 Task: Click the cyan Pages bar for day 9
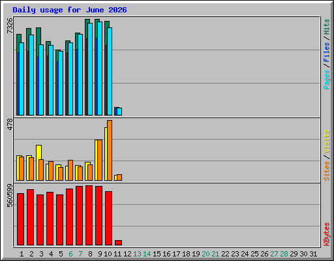[x=100, y=69]
